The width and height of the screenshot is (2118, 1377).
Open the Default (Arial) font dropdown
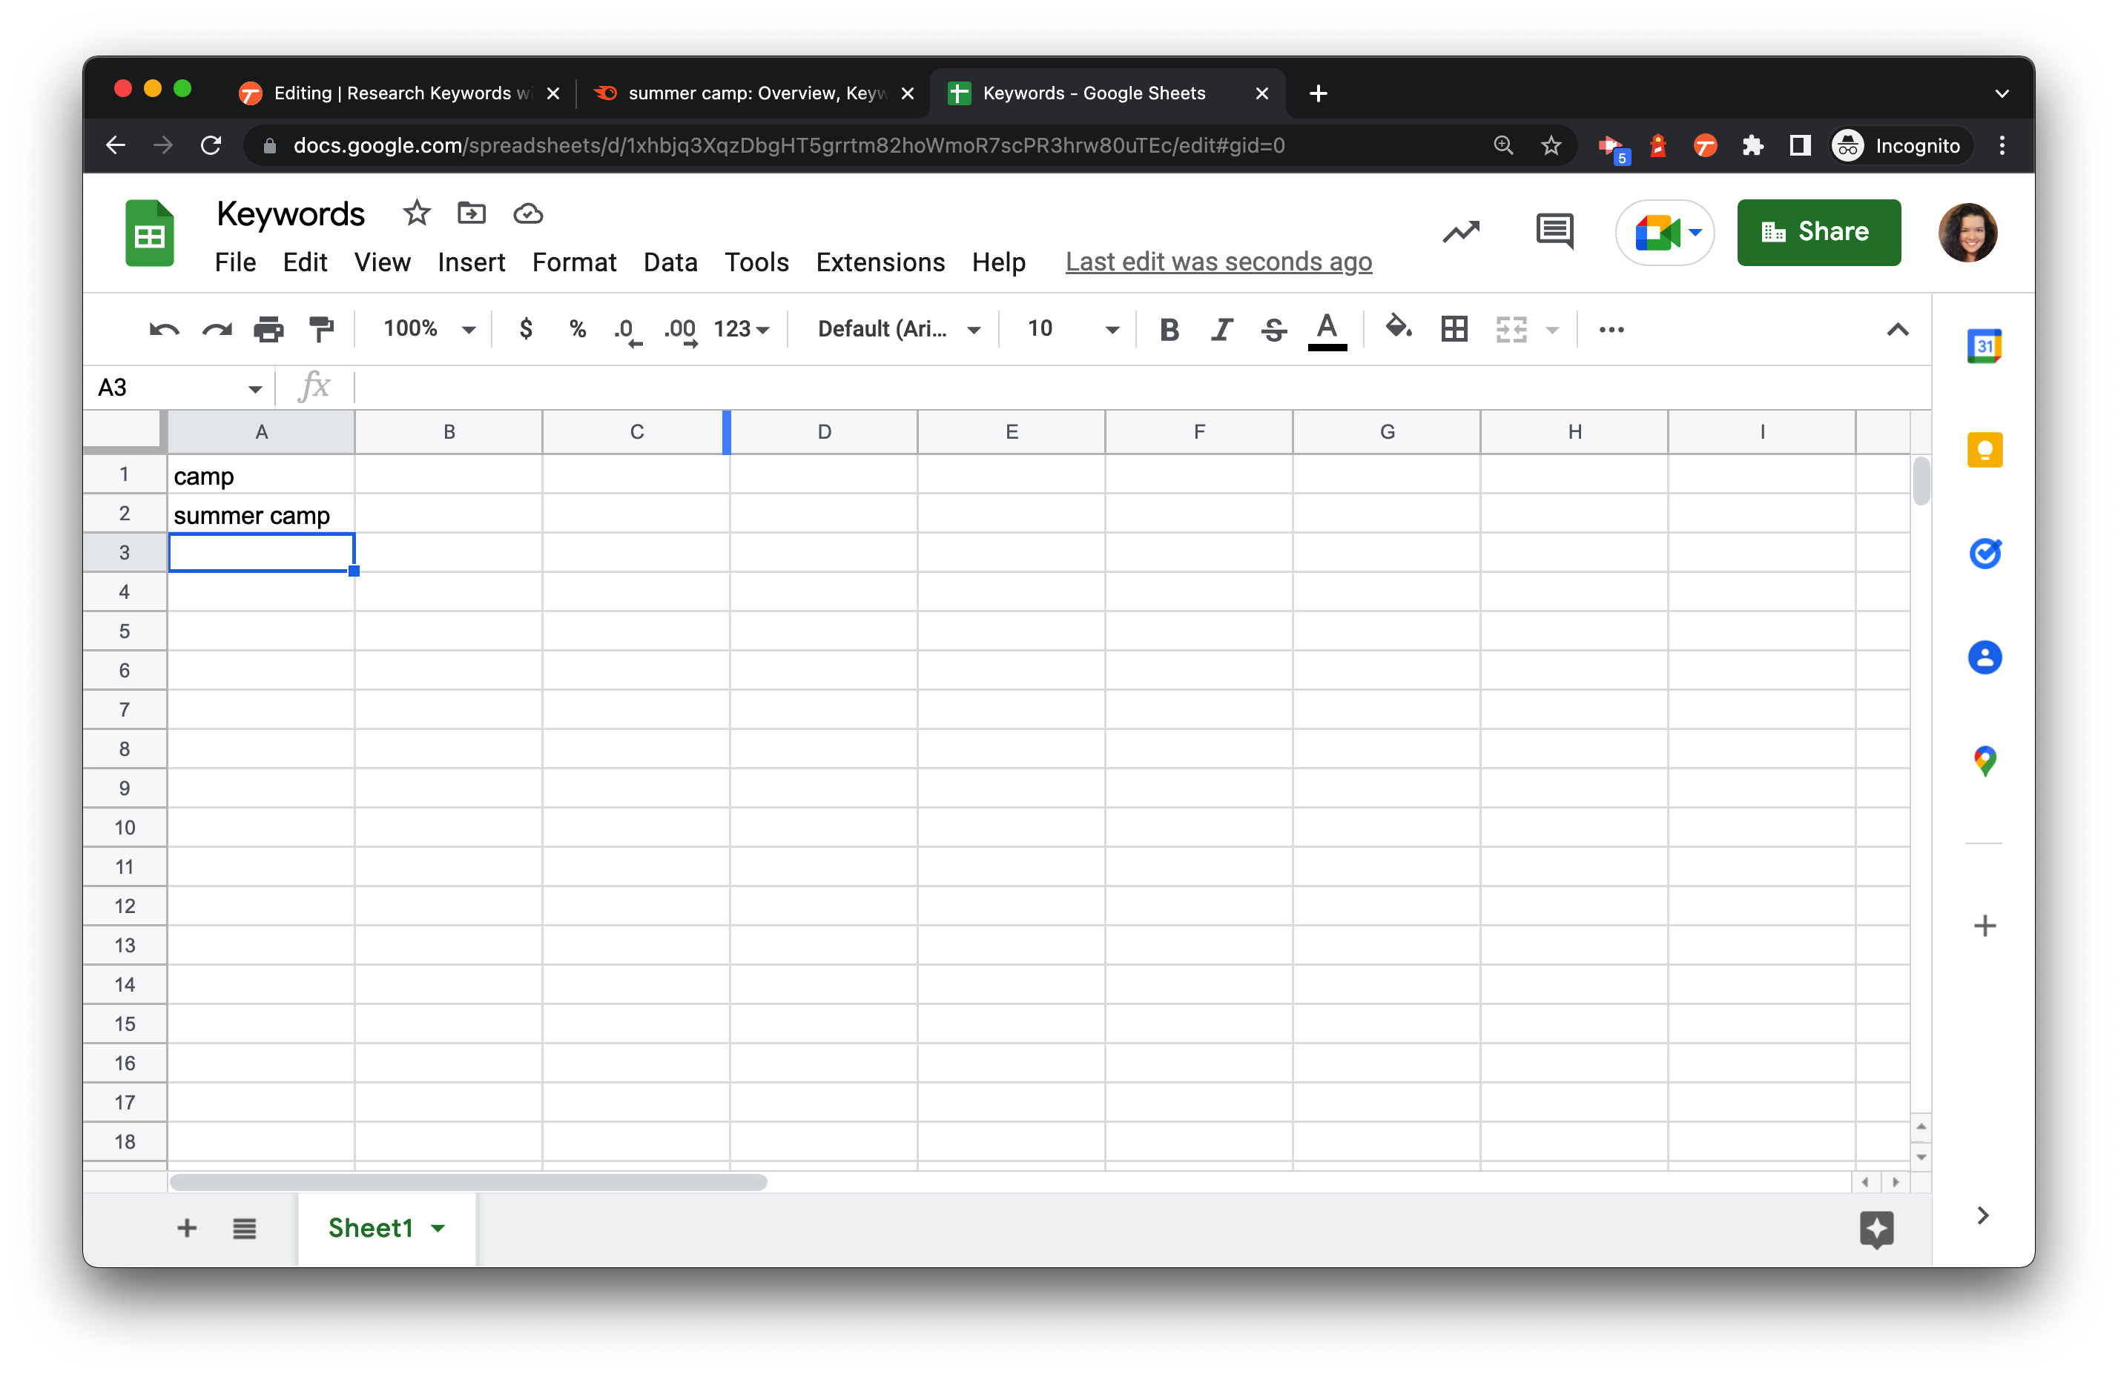pyautogui.click(x=898, y=329)
